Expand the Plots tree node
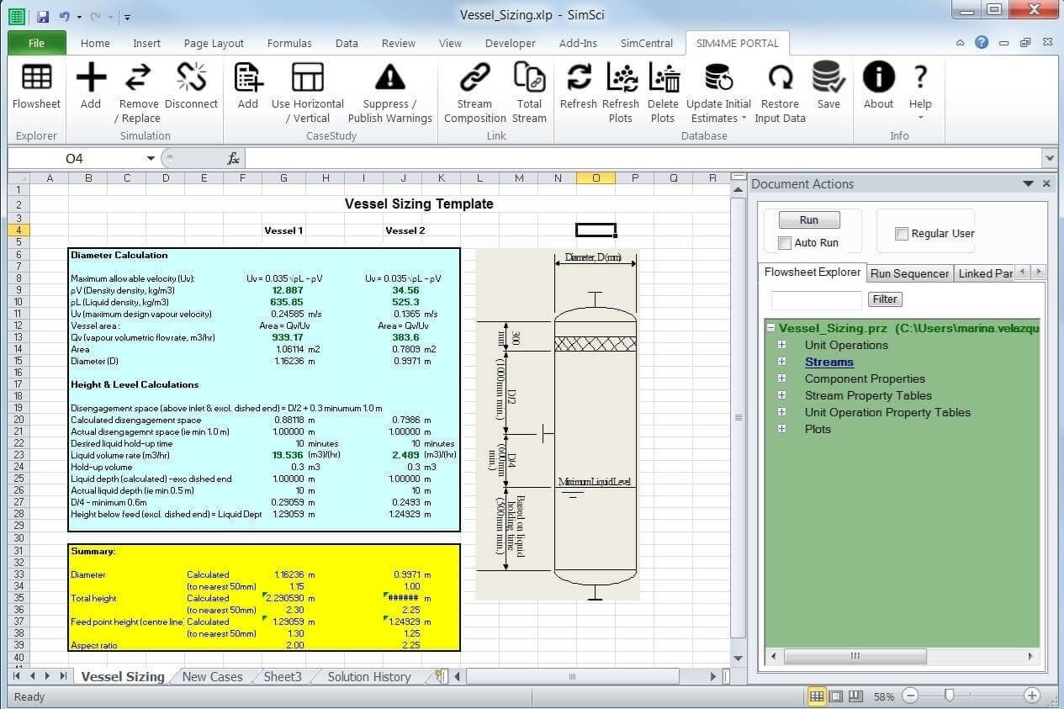The image size is (1064, 709). coord(781,429)
